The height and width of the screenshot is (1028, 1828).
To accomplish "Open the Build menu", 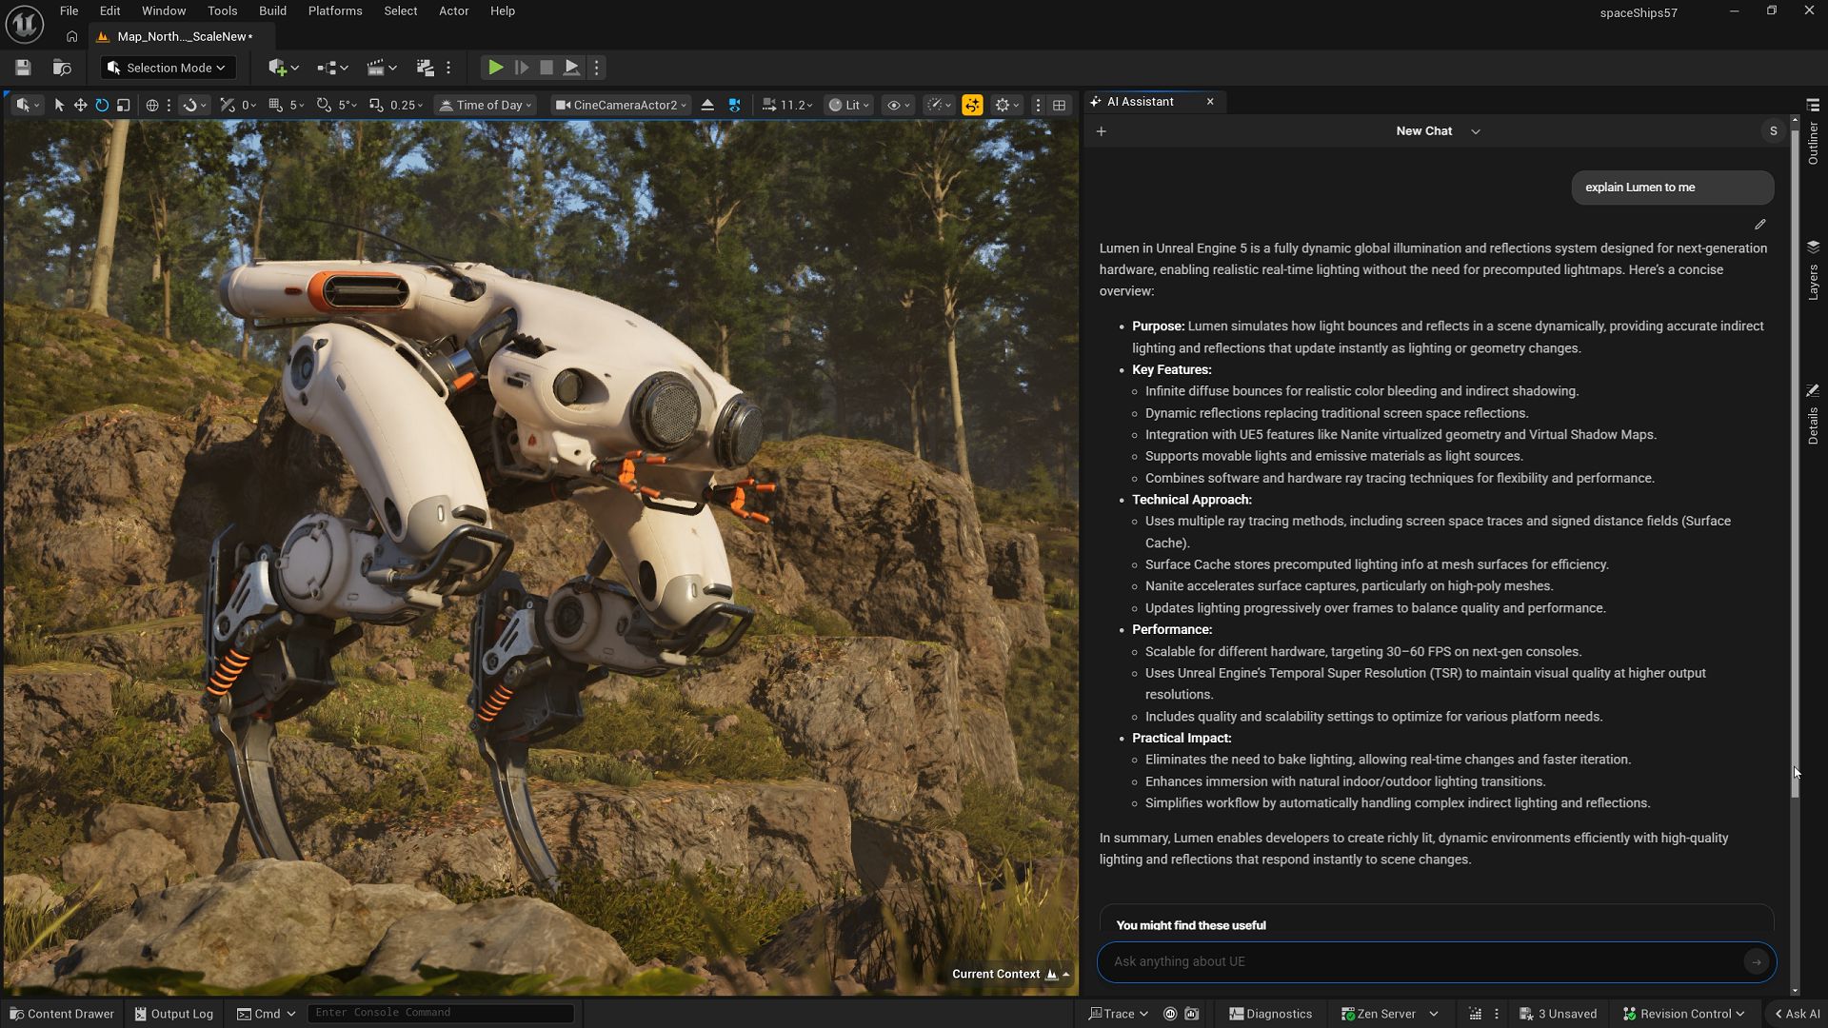I will coord(272,10).
